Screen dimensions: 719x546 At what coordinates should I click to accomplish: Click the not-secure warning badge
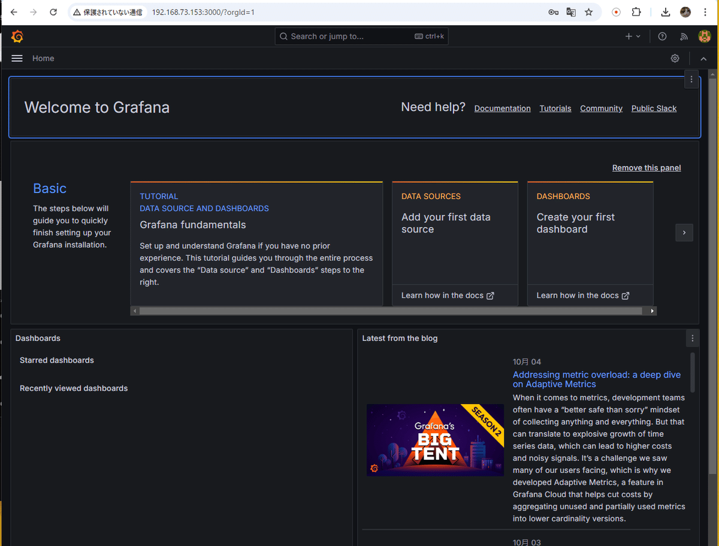click(x=108, y=12)
